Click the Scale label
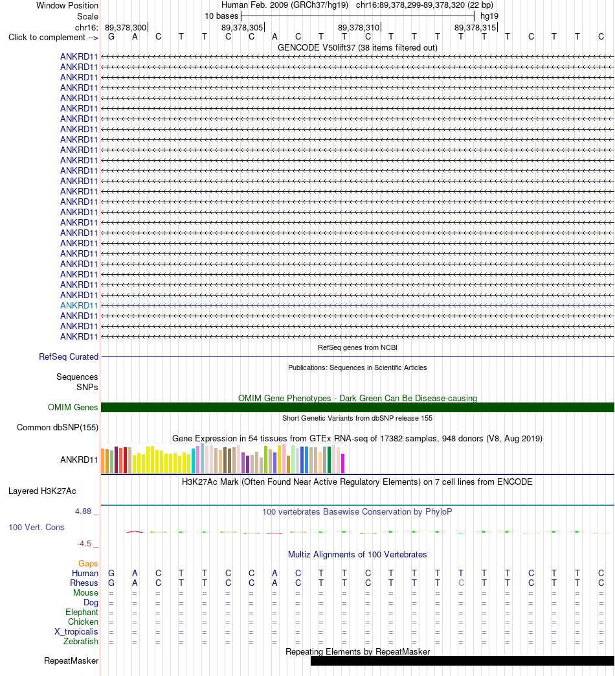Screen dimensions: 615x676 pyautogui.click(x=88, y=16)
